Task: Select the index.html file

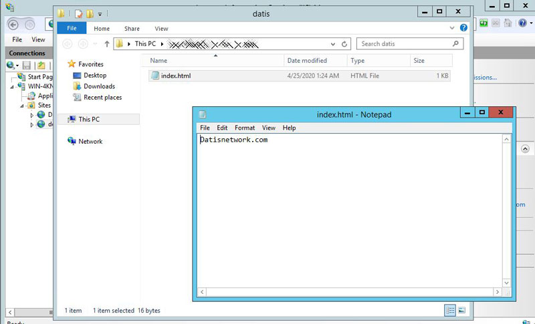Action: pos(299,75)
